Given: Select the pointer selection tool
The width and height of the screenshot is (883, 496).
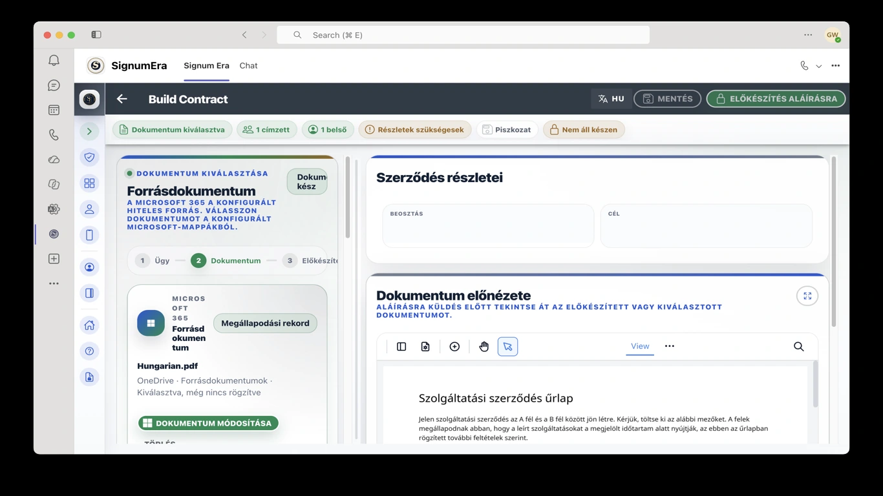Looking at the screenshot, I should [x=507, y=347].
